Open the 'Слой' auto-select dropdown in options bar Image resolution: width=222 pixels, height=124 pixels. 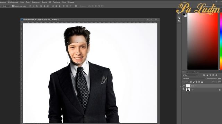6,6
